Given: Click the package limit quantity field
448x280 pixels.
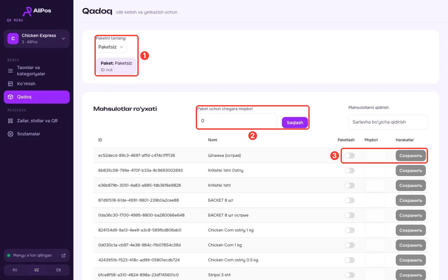Looking at the screenshot, I should (237, 121).
